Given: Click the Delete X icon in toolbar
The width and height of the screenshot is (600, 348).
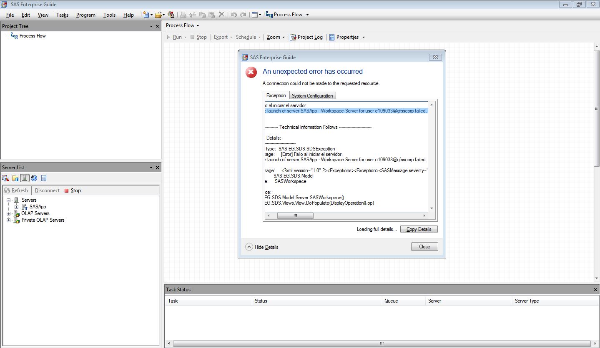Looking at the screenshot, I should 221,15.
